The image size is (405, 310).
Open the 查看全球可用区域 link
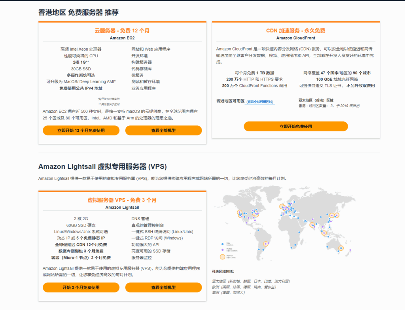260,102
